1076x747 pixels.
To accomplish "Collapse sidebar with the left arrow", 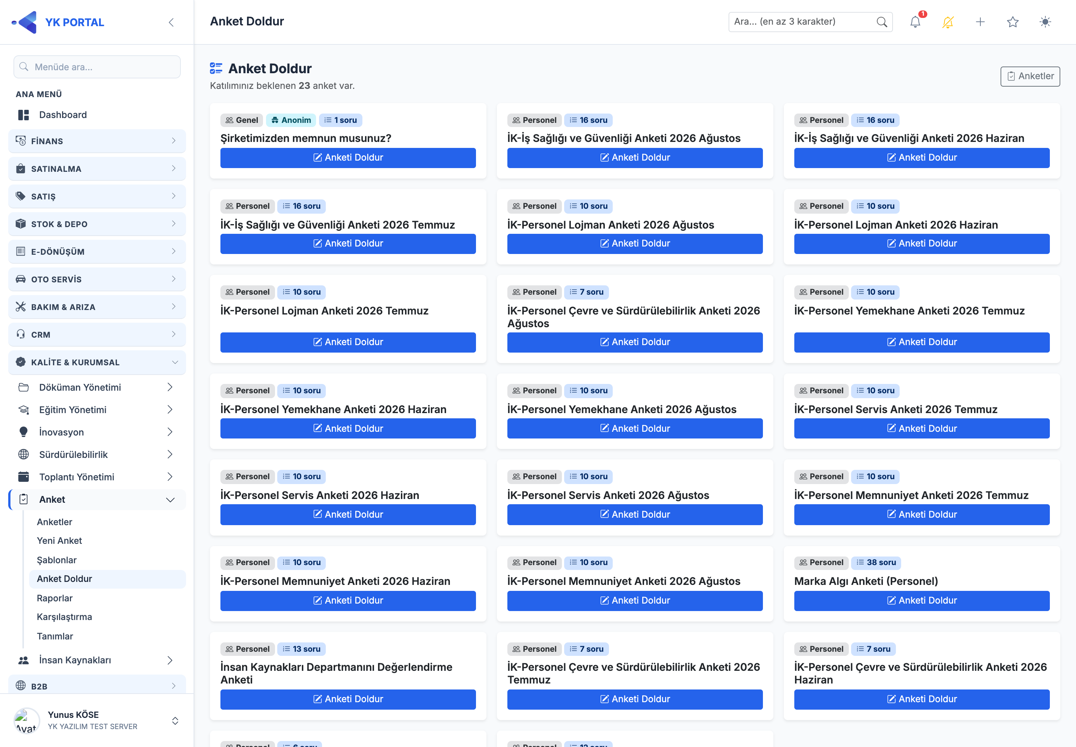I will point(171,22).
